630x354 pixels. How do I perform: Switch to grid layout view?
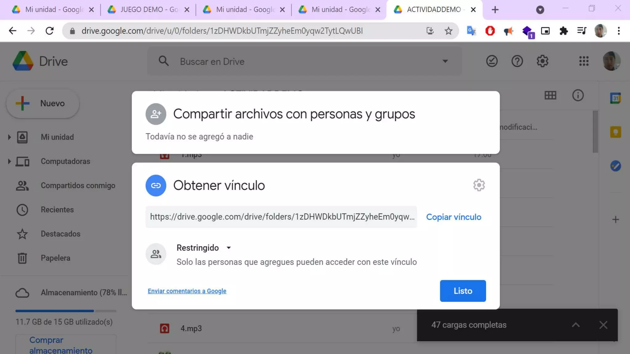[x=550, y=95]
